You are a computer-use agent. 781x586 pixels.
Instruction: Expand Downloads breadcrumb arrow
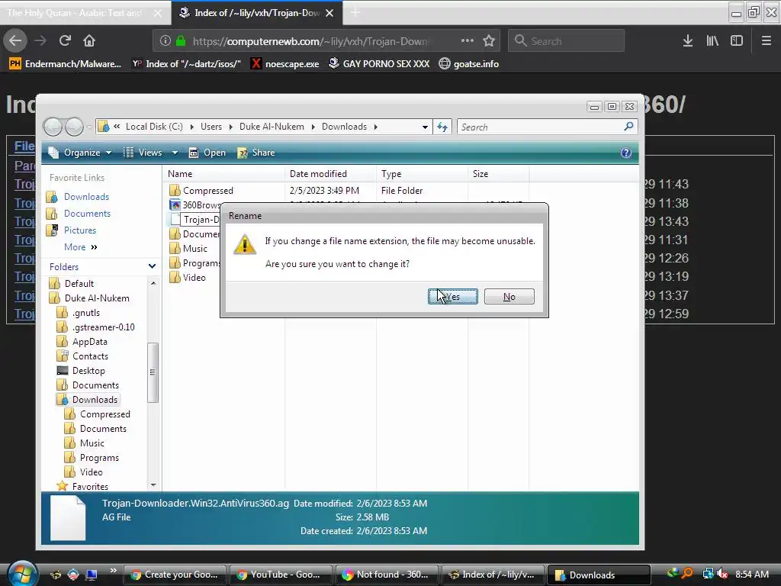[376, 127]
